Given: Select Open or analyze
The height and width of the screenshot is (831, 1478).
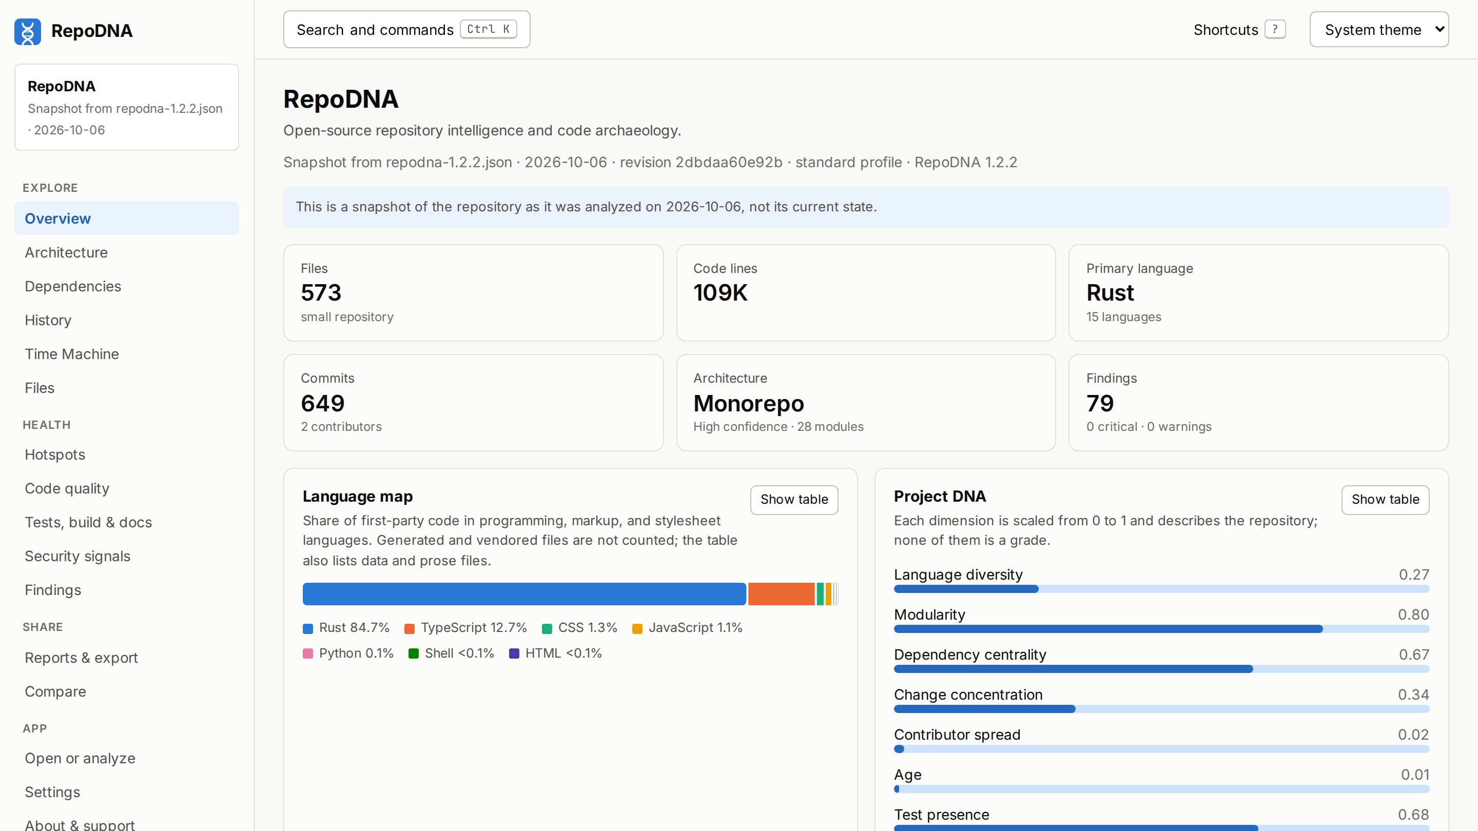Looking at the screenshot, I should click(x=126, y=758).
